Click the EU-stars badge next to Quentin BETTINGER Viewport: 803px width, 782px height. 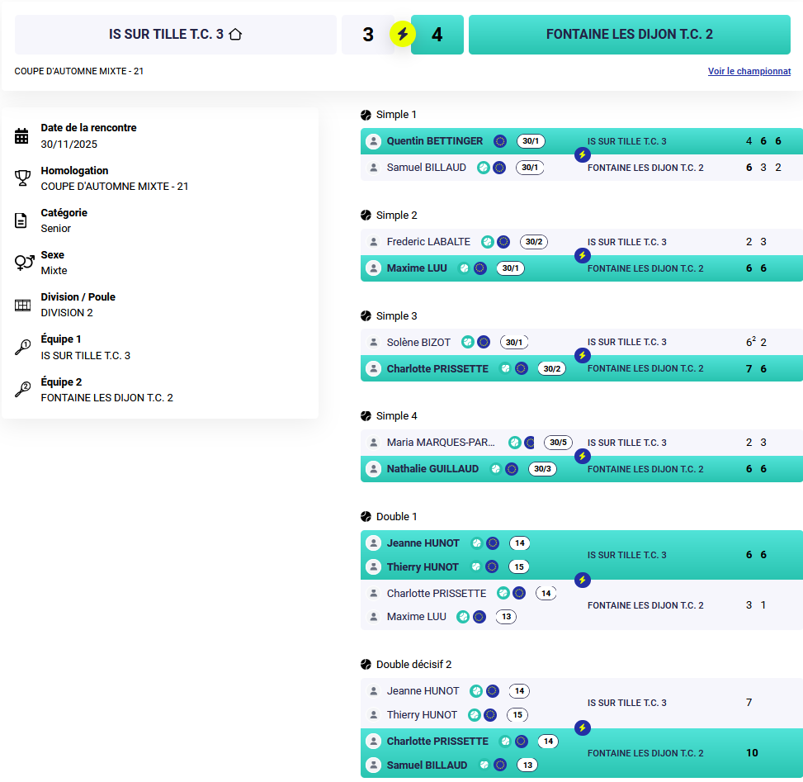coord(500,141)
